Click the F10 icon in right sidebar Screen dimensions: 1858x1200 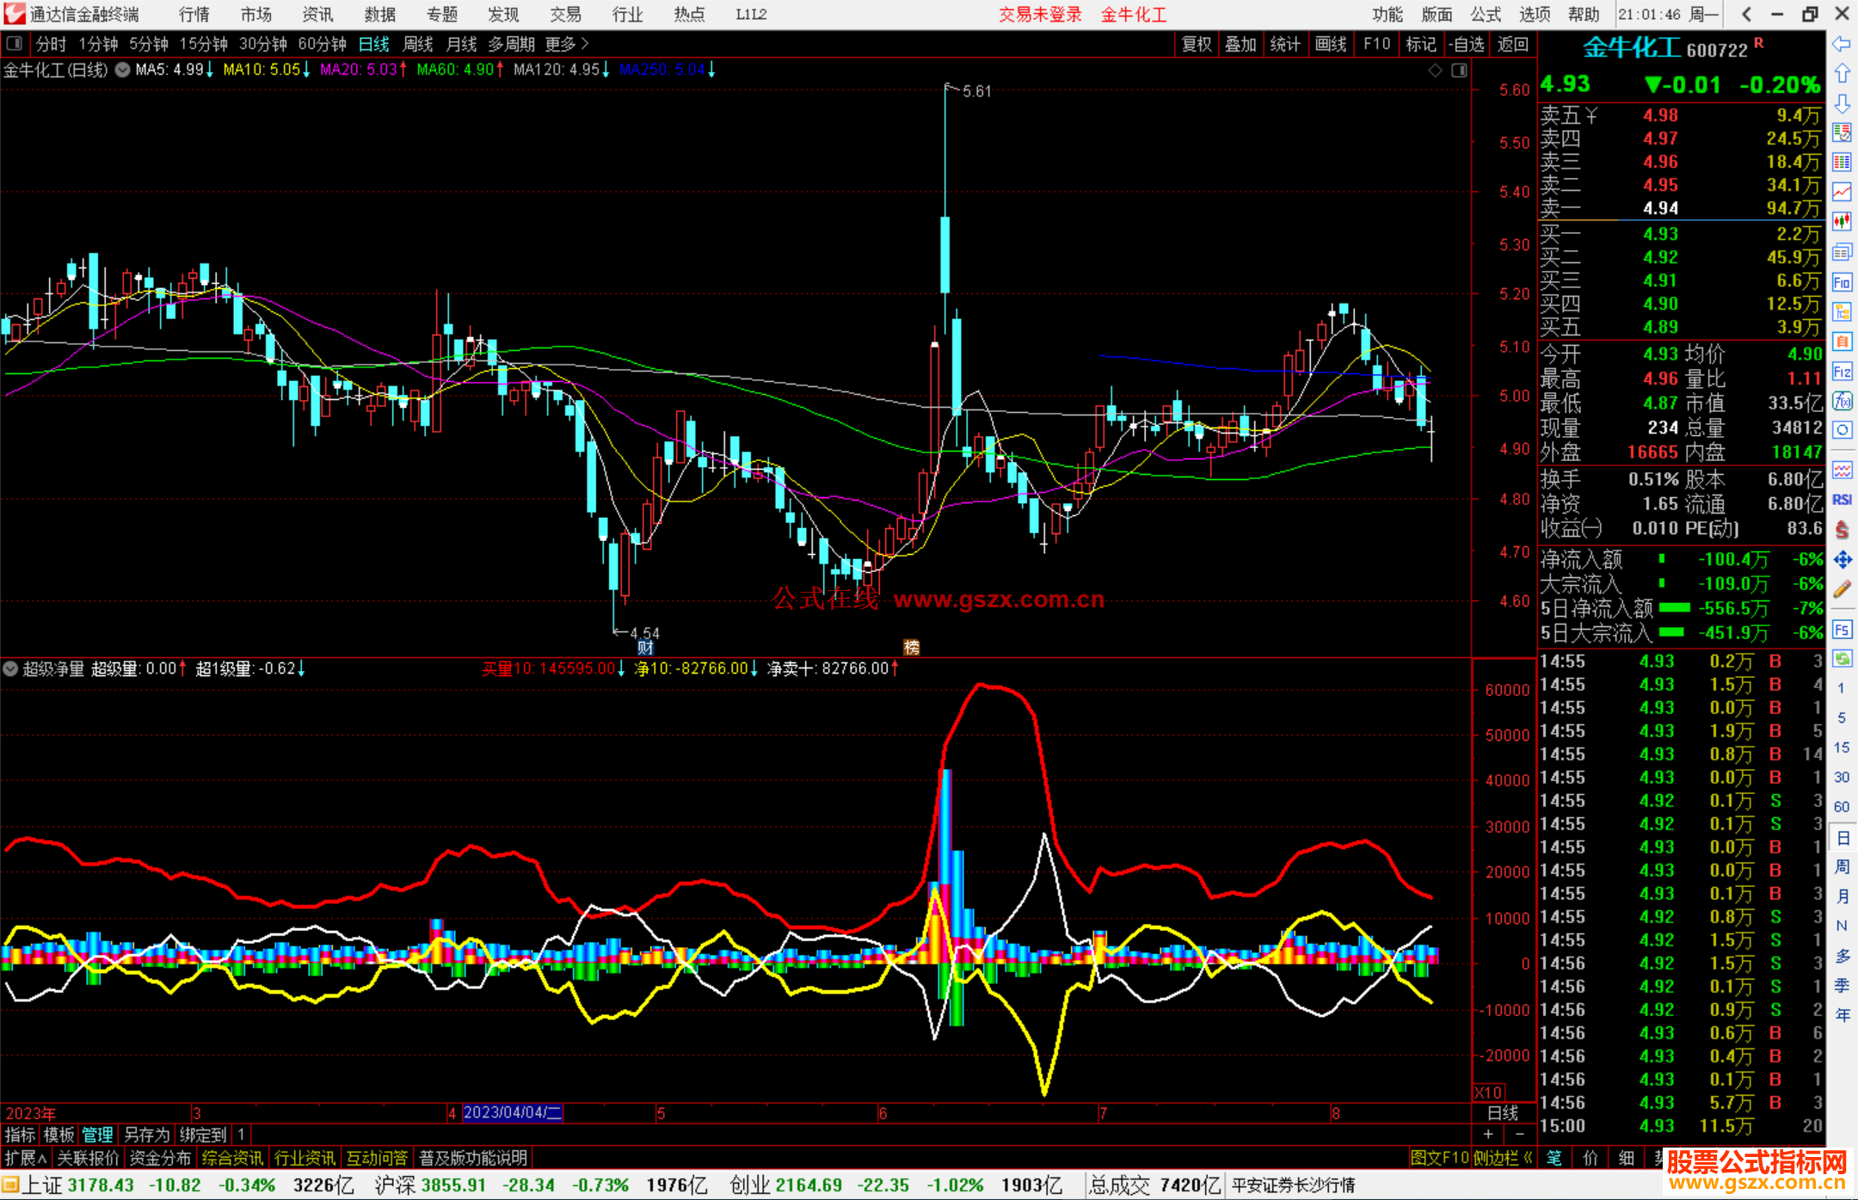pos(1842,282)
